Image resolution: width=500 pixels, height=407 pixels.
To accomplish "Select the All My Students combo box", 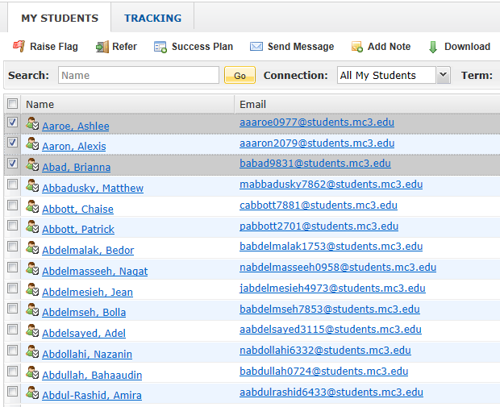I will point(394,75).
